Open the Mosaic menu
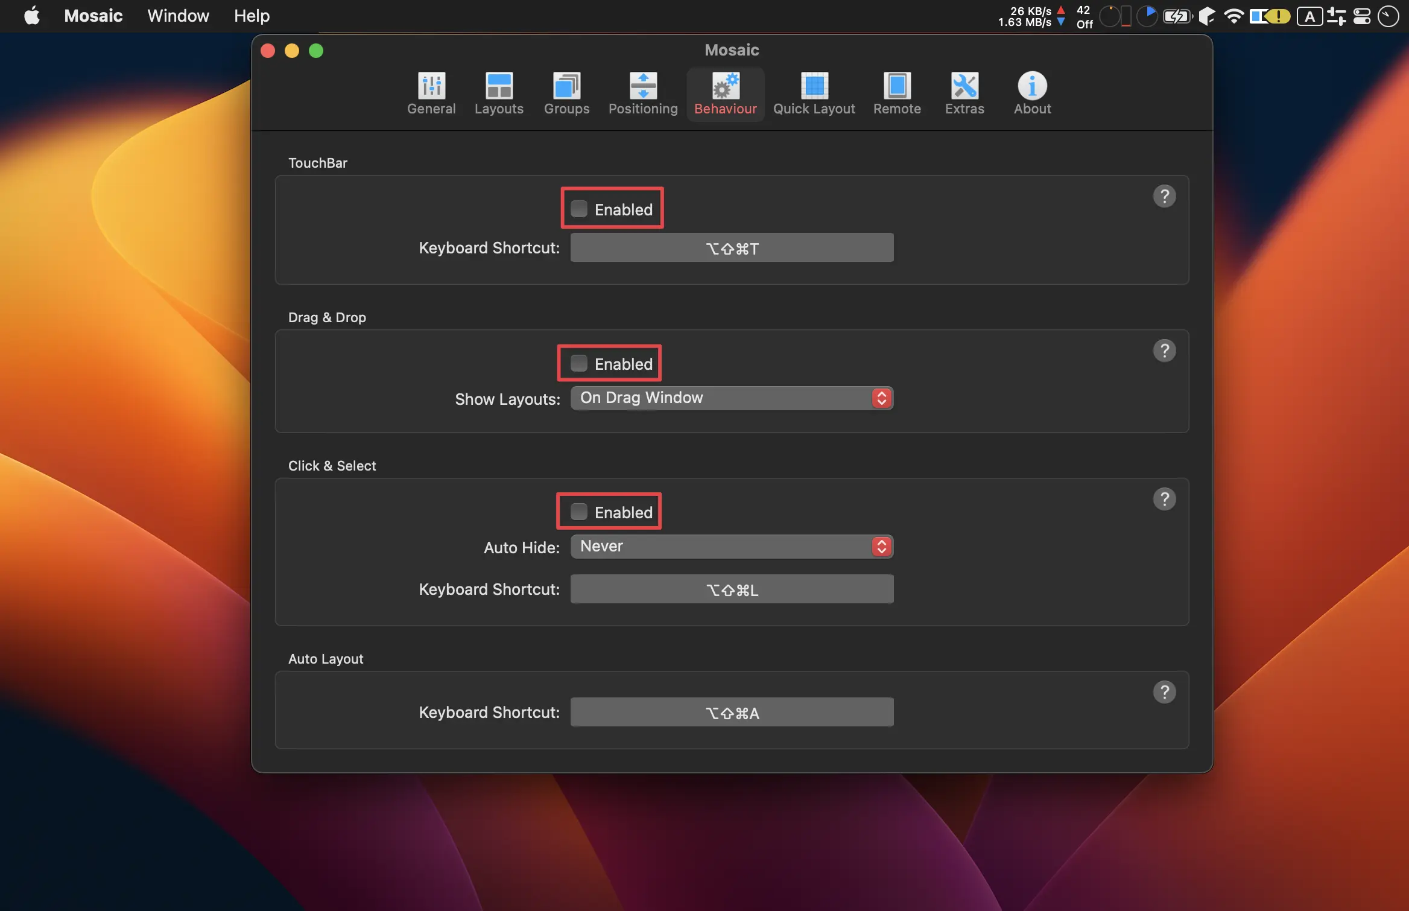Image resolution: width=1409 pixels, height=911 pixels. (93, 16)
